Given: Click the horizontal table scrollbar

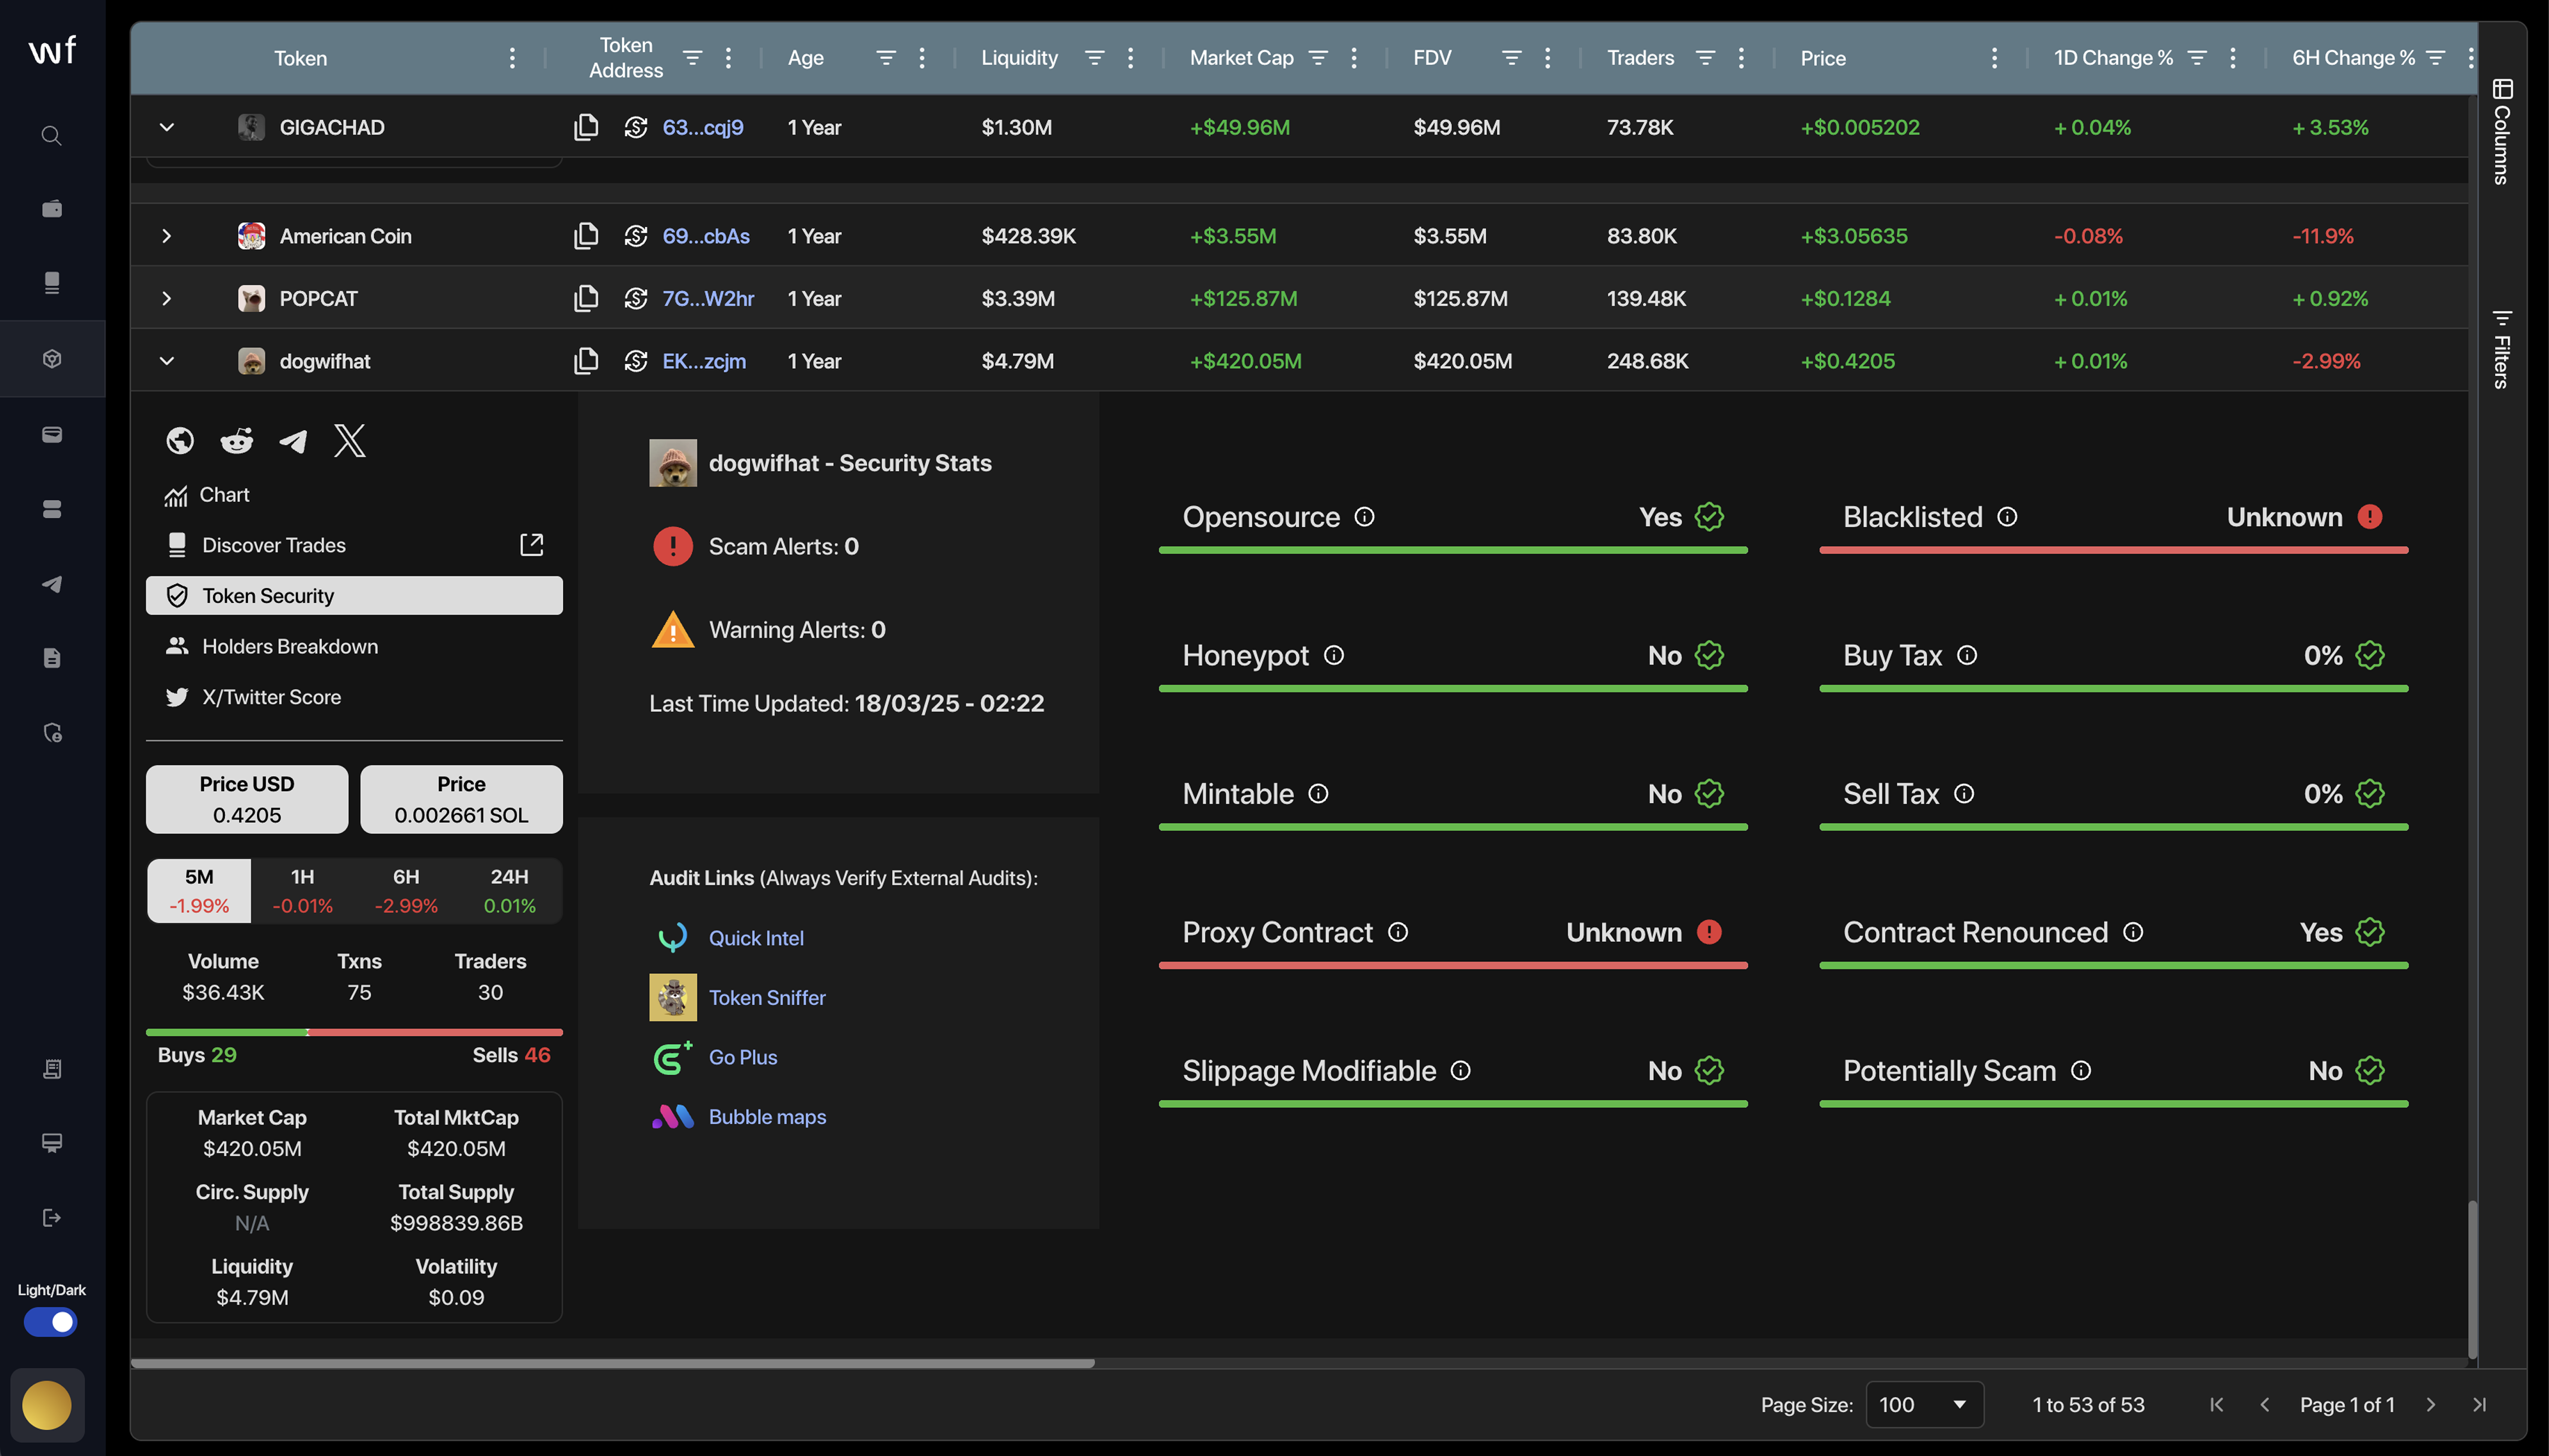Looking at the screenshot, I should (x=612, y=1363).
